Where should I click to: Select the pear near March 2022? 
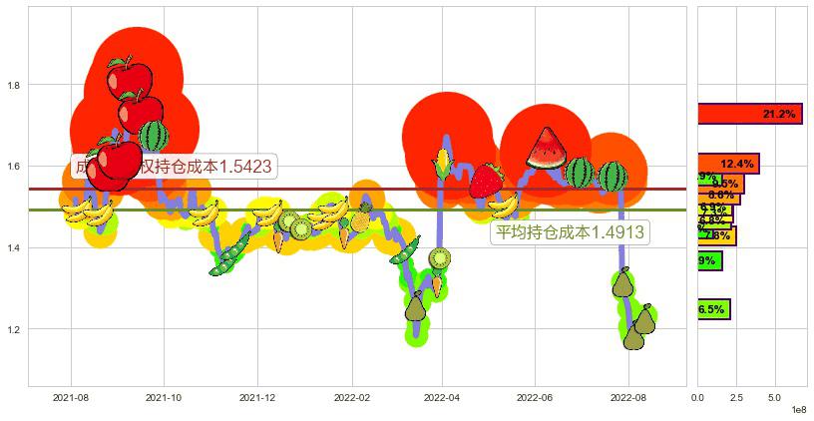tap(416, 308)
